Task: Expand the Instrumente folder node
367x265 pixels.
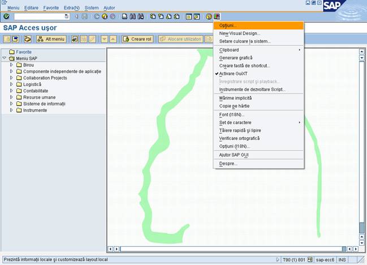Action: (x=11, y=110)
